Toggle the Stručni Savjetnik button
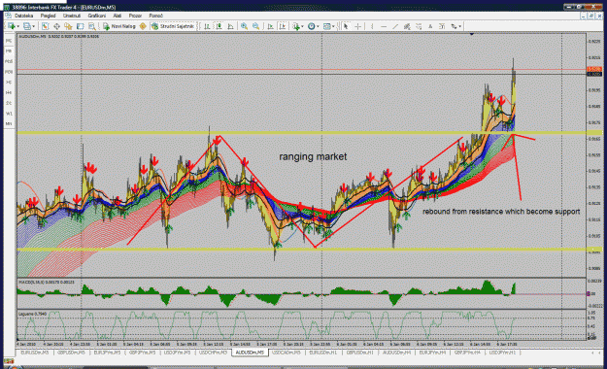607x369 pixels. pos(173,26)
